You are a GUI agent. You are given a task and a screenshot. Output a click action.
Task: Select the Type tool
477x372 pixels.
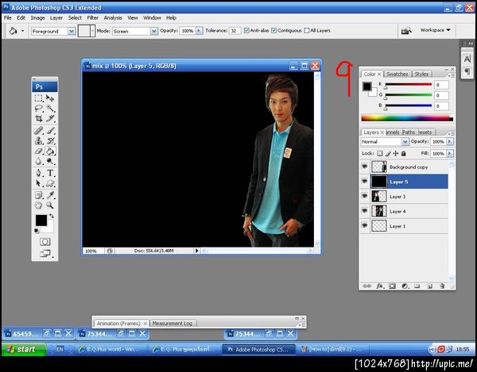pyautogui.click(x=50, y=173)
